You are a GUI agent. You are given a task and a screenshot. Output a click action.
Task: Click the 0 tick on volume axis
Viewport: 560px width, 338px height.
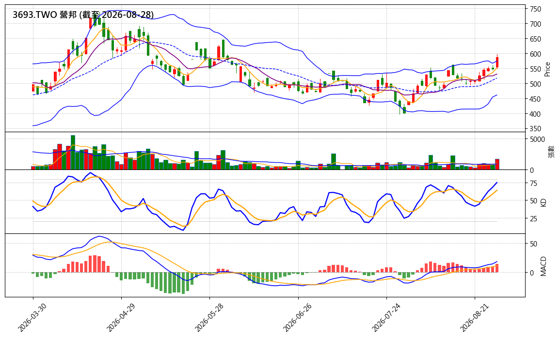[532, 170]
